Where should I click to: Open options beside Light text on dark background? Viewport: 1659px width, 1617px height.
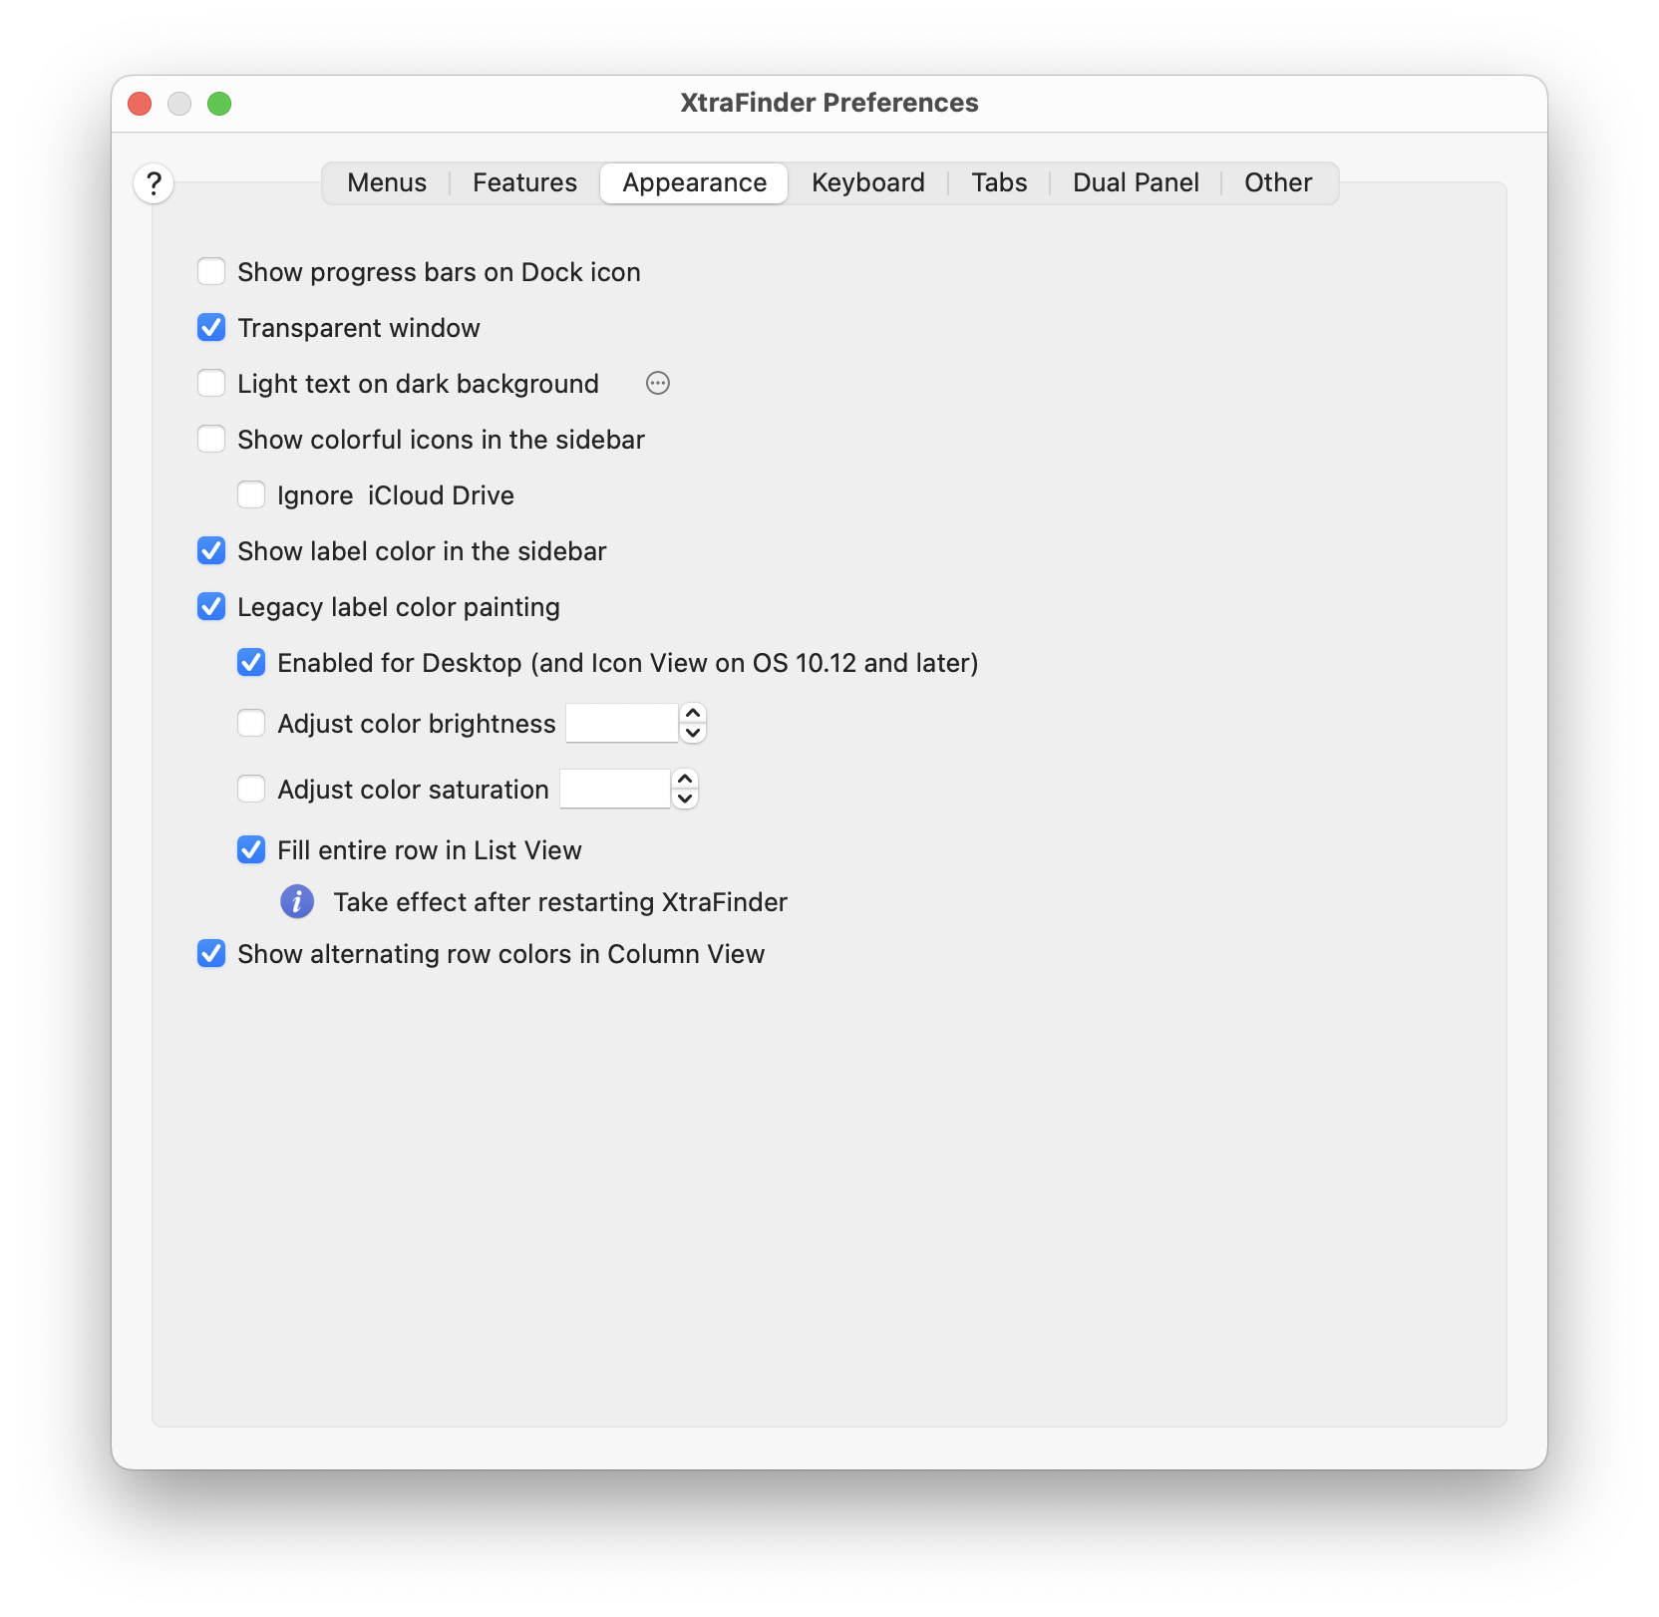(x=658, y=383)
